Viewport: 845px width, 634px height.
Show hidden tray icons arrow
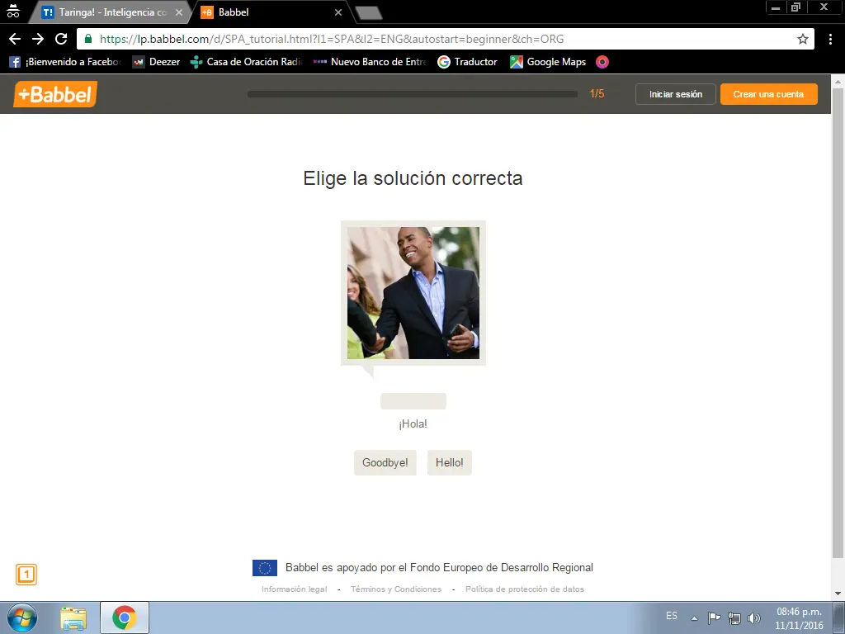point(694,618)
